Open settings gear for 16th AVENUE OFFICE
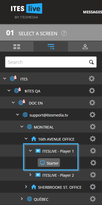102x205 pixels. pyautogui.click(x=93, y=139)
